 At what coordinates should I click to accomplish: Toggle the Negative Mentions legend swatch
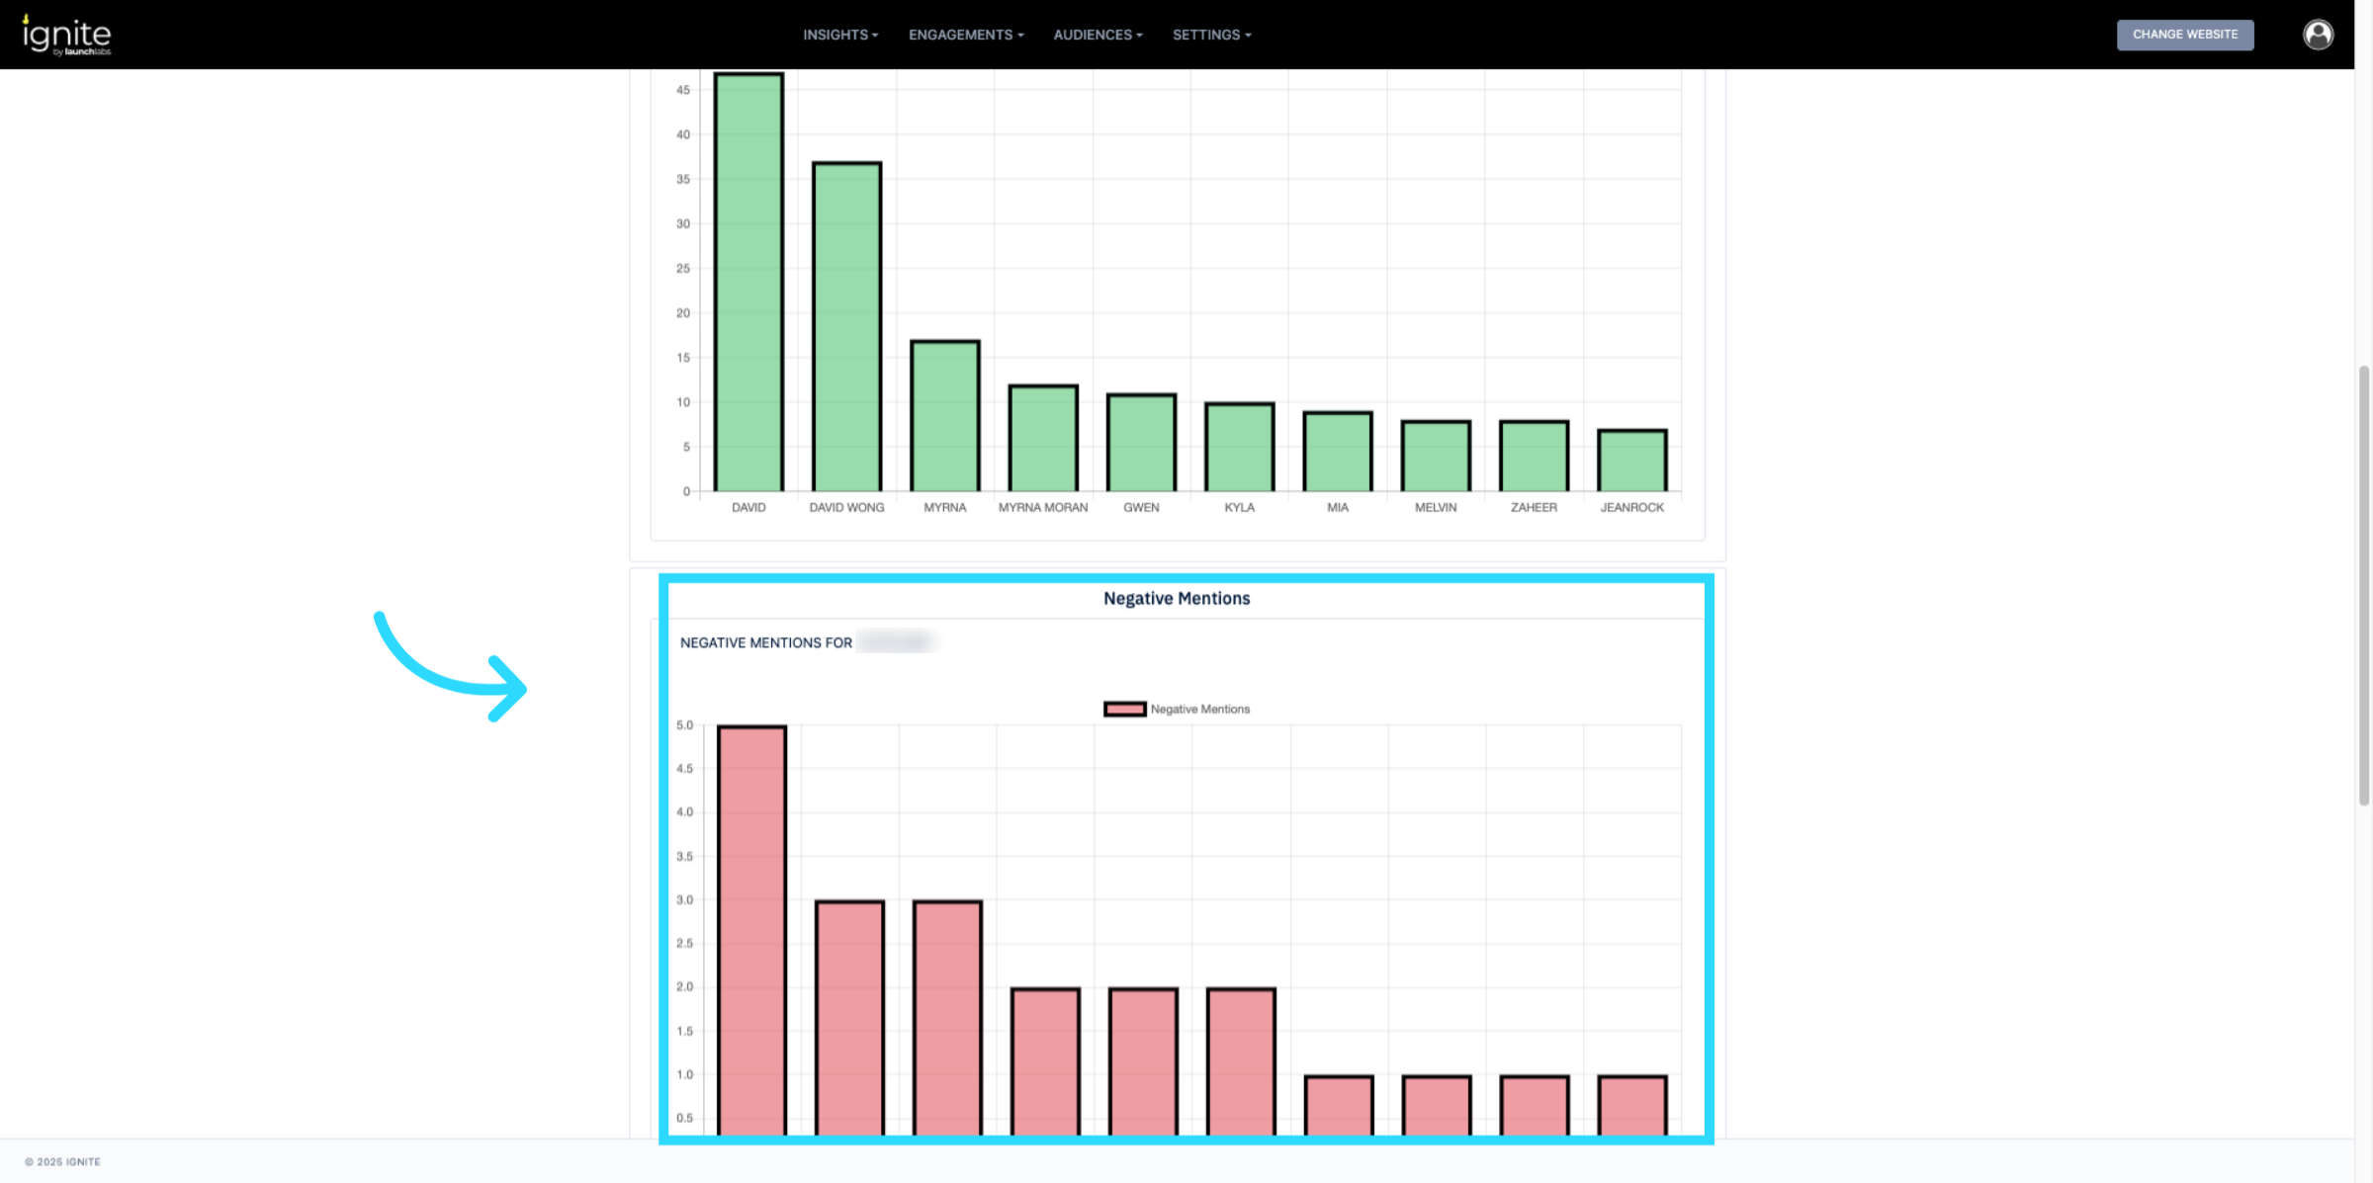coord(1124,709)
